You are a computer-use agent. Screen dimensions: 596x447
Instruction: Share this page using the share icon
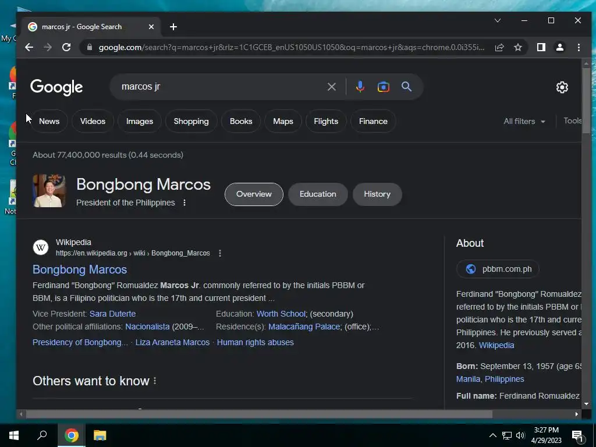[499, 48]
